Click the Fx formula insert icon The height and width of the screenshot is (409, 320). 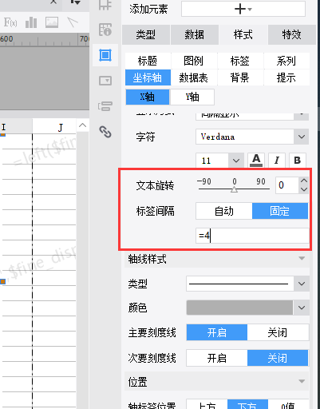[x=10, y=22]
